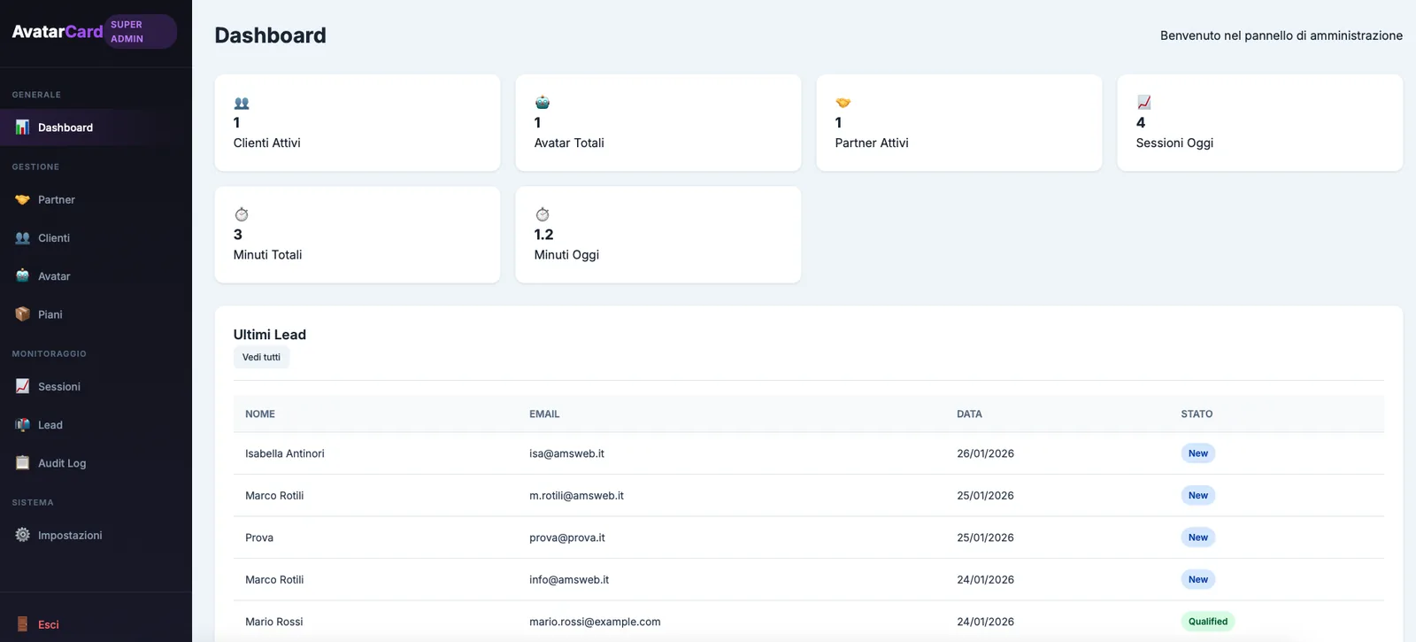Screen dimensions: 1416x642
Task: Click email info@amsweb.it
Action: point(569,580)
